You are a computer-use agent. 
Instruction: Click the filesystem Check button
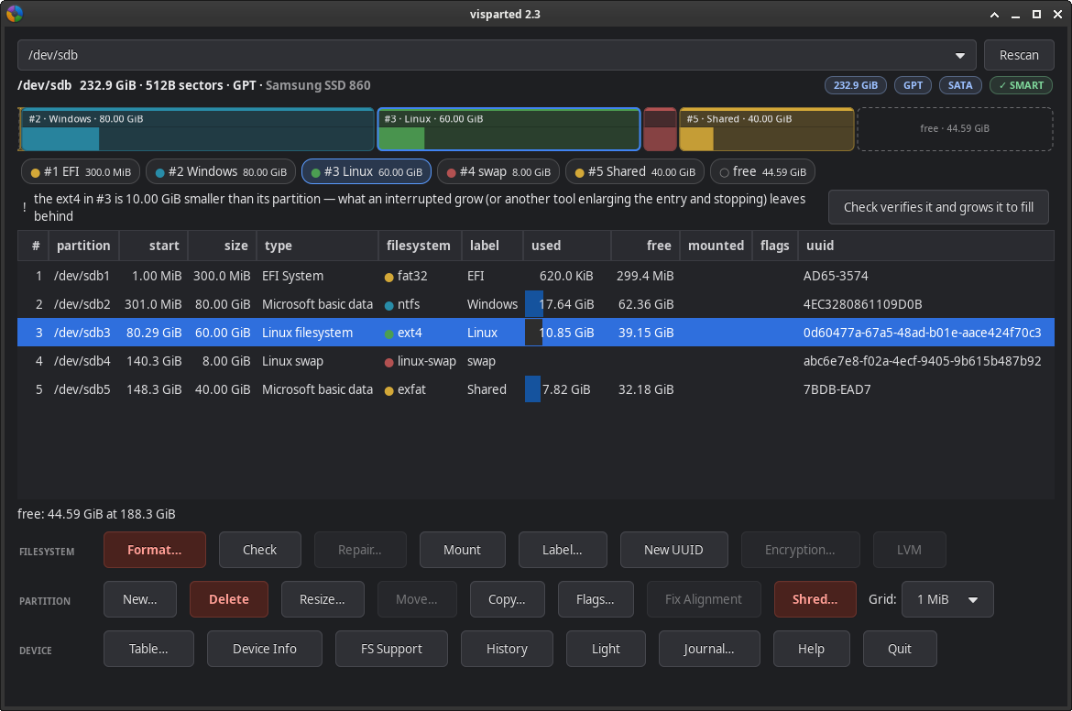point(260,550)
